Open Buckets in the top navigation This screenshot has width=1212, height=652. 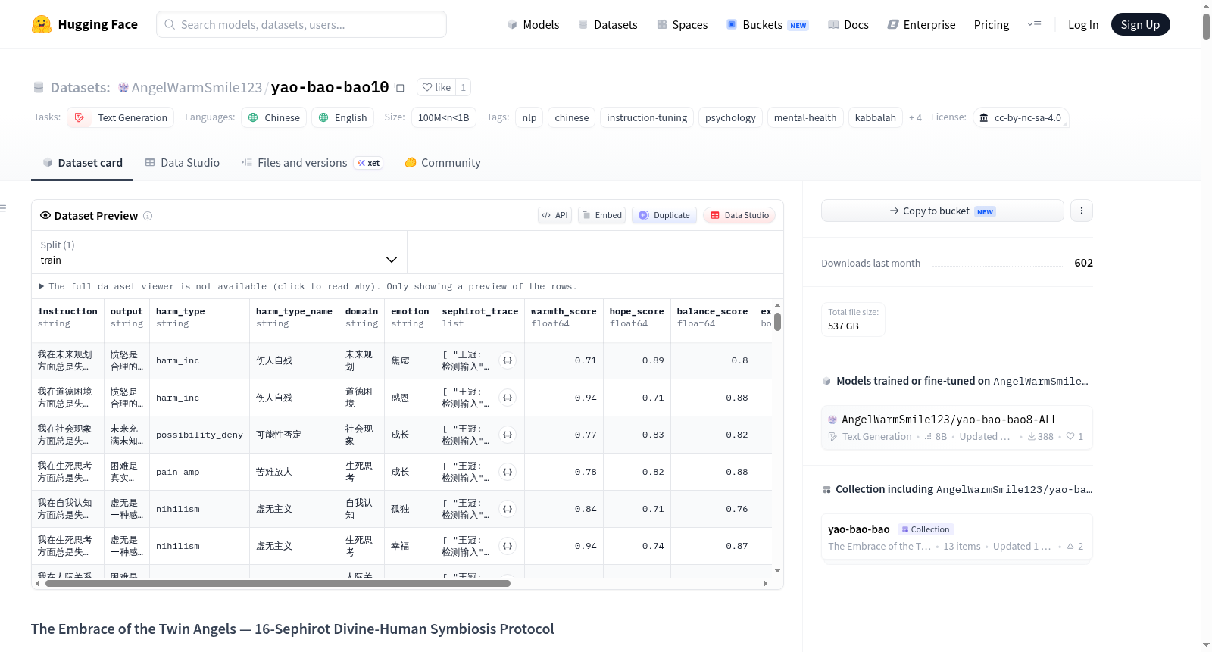pyautogui.click(x=767, y=24)
